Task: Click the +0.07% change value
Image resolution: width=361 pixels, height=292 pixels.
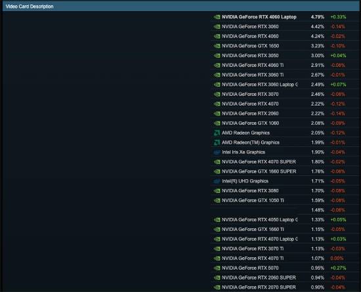Action: click(338, 85)
